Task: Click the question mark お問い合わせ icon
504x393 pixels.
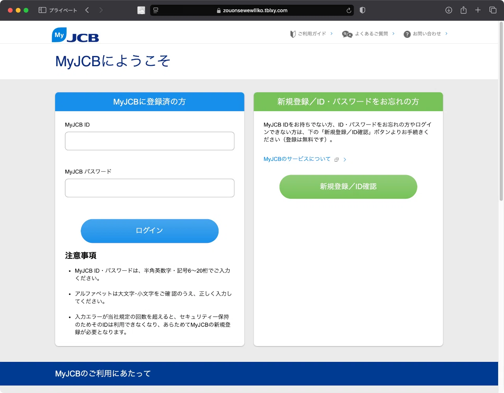Action: (x=407, y=34)
